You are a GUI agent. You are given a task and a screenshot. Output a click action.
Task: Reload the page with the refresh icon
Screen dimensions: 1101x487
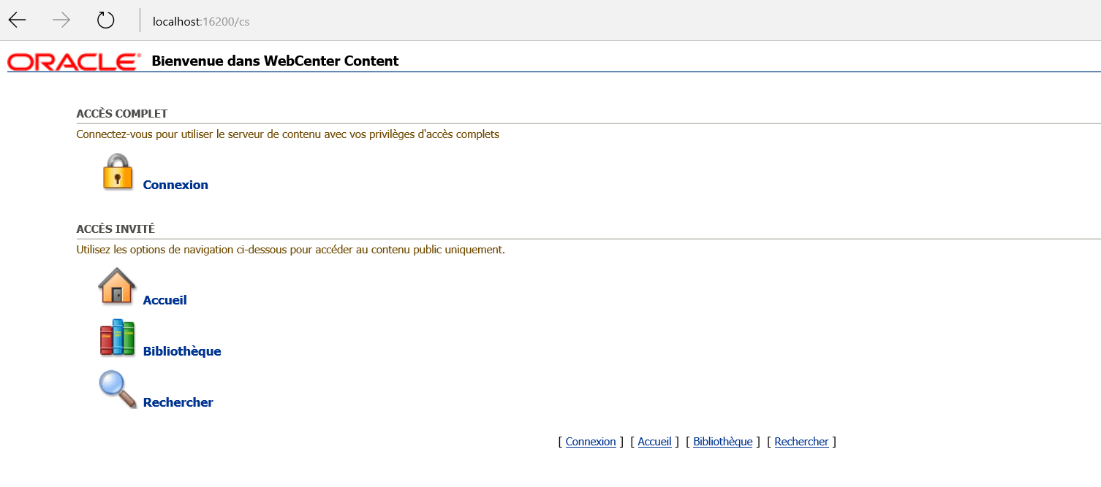106,20
